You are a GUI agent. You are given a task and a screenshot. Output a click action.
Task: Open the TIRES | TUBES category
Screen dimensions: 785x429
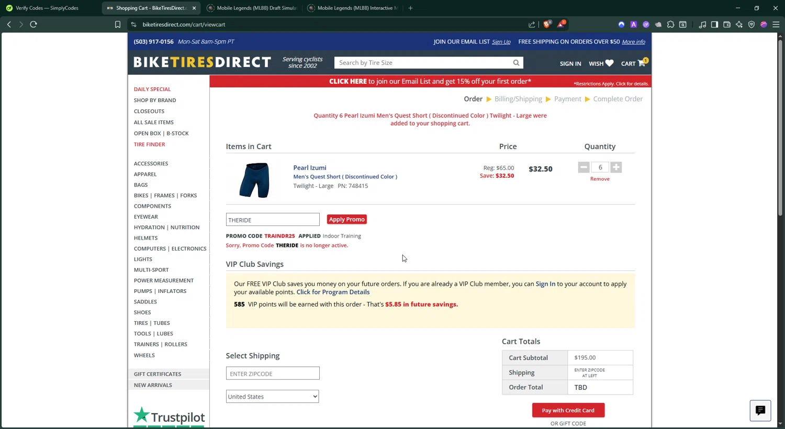[x=152, y=323]
